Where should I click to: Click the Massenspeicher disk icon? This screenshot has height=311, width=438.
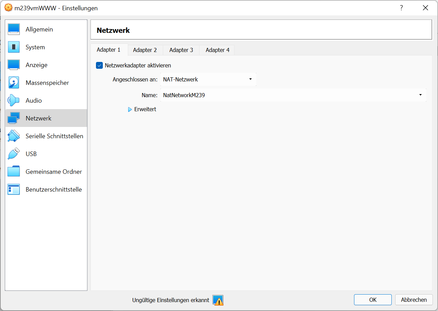point(14,83)
